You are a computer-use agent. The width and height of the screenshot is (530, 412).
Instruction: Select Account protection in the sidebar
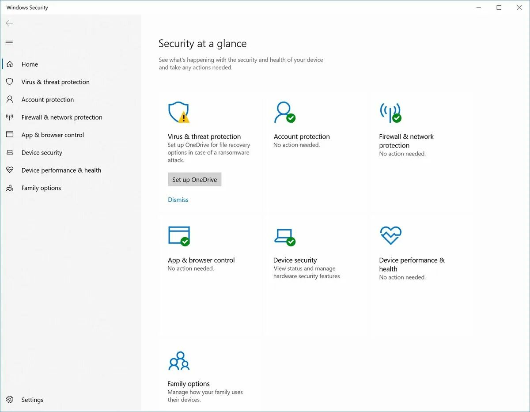pos(47,100)
